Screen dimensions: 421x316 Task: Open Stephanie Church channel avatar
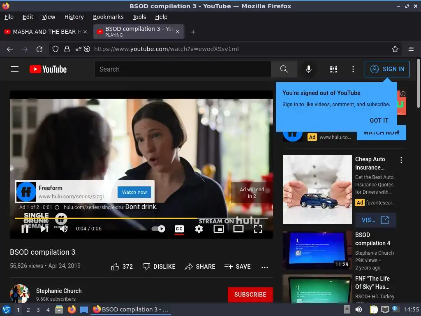pos(20,293)
